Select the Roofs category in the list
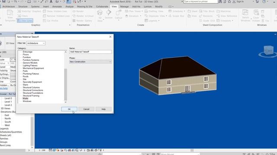 point(26,77)
